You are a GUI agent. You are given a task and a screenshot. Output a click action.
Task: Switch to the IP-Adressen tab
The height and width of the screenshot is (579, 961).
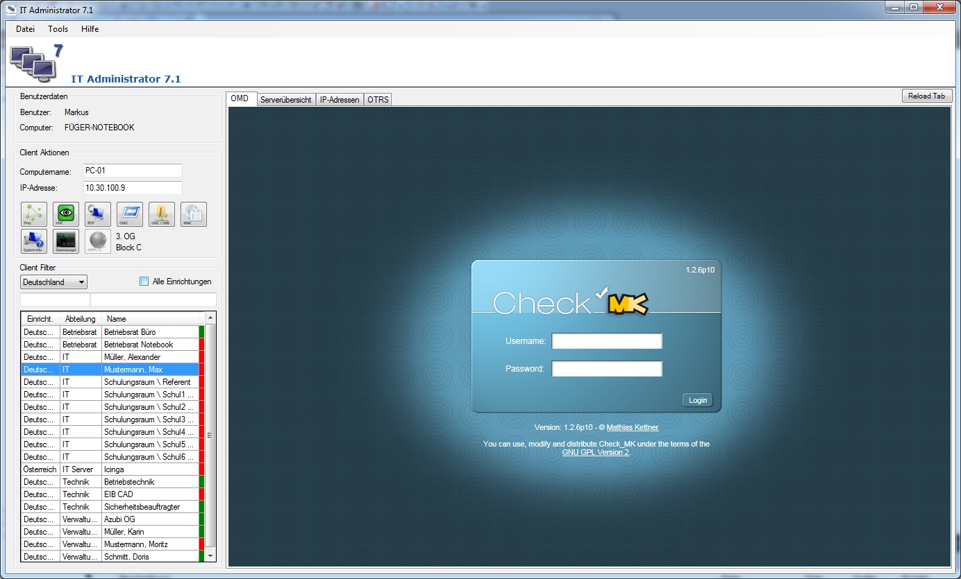(340, 100)
